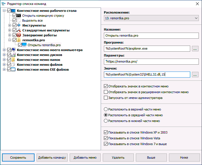The image size is (202, 165).
Task: Expand Контекстное меню дисков
Action: pos(4,55)
